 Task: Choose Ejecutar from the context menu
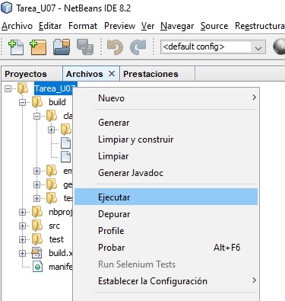point(166,197)
